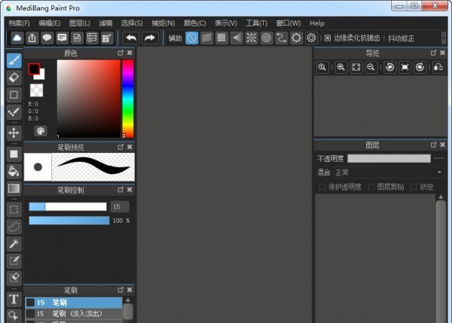452x323 pixels.
Task: Select the Move tool
Action: (14, 133)
